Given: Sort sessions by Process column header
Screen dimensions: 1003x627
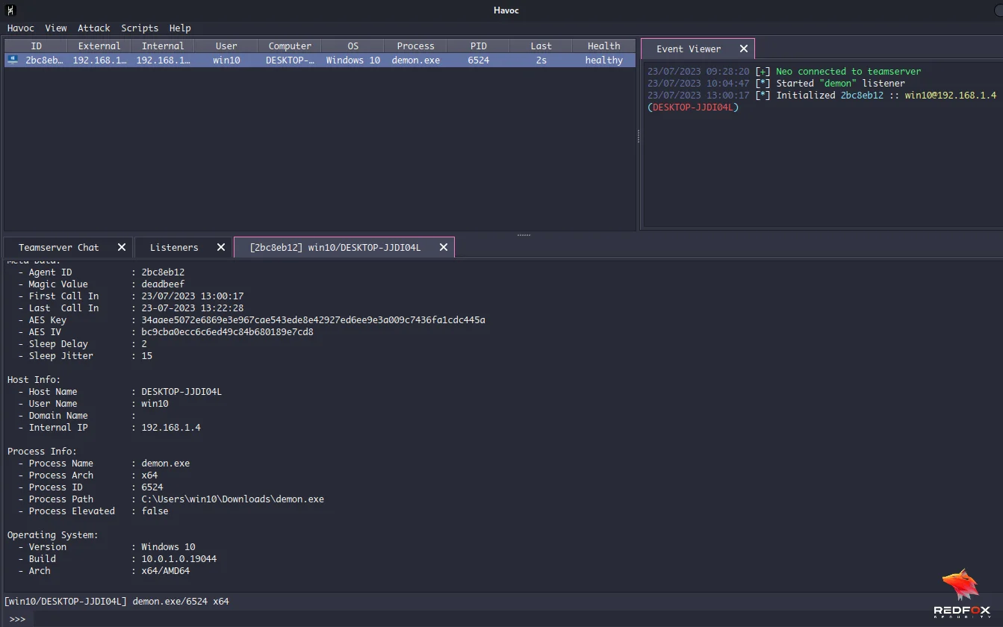Looking at the screenshot, I should (x=416, y=46).
